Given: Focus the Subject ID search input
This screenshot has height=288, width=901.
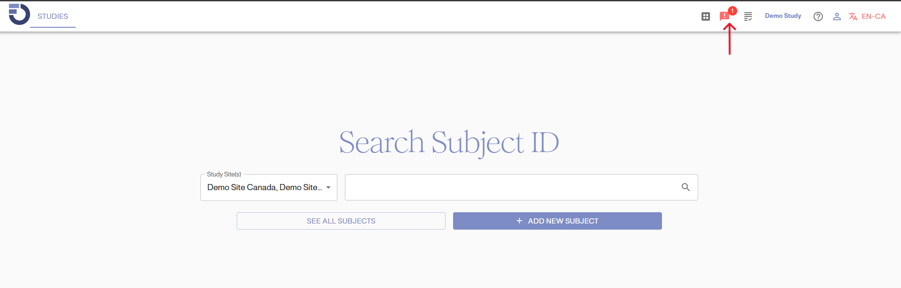Looking at the screenshot, I should point(510,187).
